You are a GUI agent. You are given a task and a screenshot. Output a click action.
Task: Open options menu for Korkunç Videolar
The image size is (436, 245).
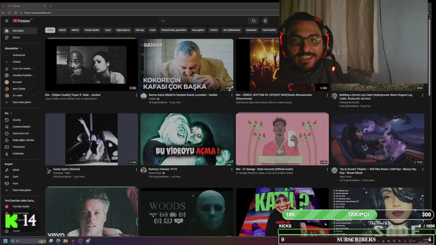point(232,169)
